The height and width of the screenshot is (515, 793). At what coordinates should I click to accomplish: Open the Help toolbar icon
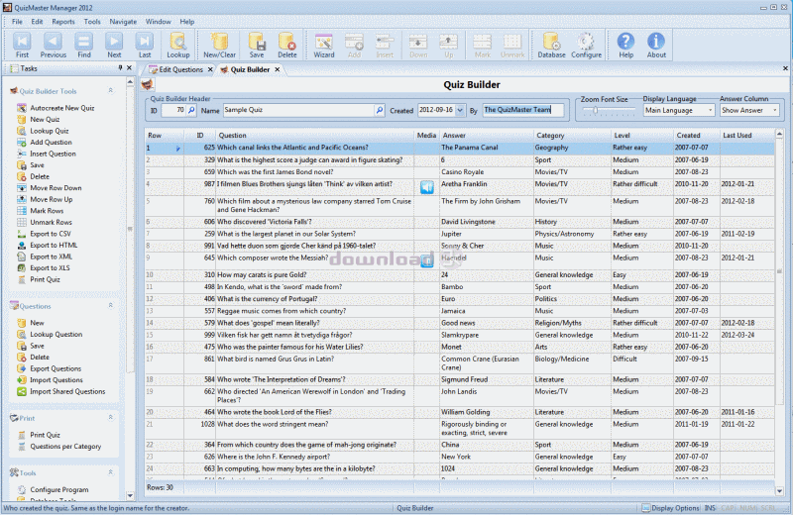tap(626, 45)
